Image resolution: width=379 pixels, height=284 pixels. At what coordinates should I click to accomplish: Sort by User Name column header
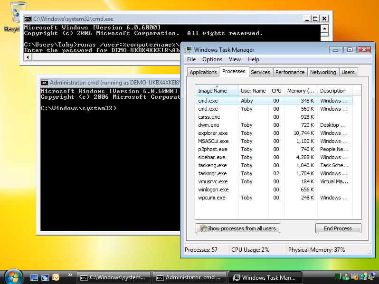[x=253, y=91]
